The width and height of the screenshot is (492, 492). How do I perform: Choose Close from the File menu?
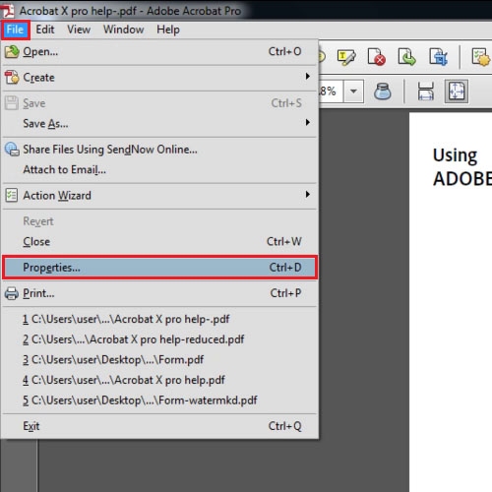tap(159, 242)
